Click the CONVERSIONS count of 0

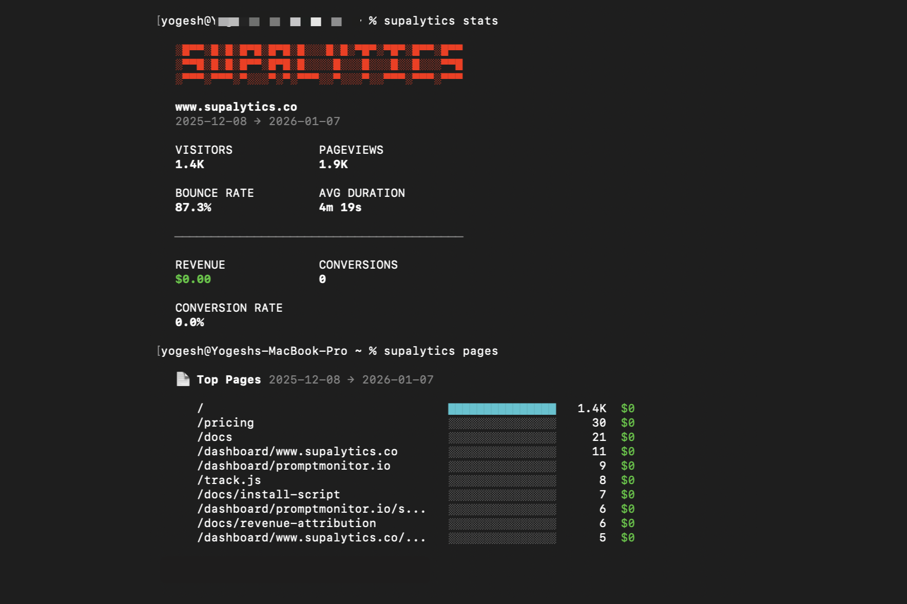tap(322, 279)
